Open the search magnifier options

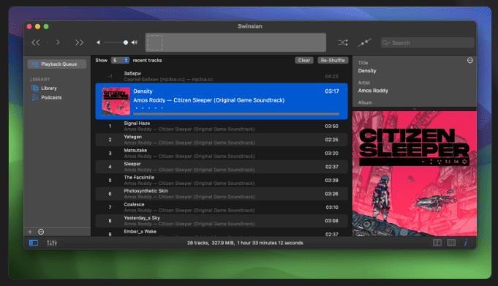coord(386,42)
